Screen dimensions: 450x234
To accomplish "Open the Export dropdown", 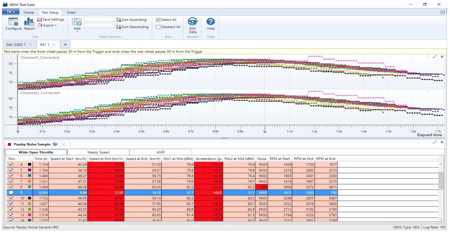I will click(x=47, y=25).
